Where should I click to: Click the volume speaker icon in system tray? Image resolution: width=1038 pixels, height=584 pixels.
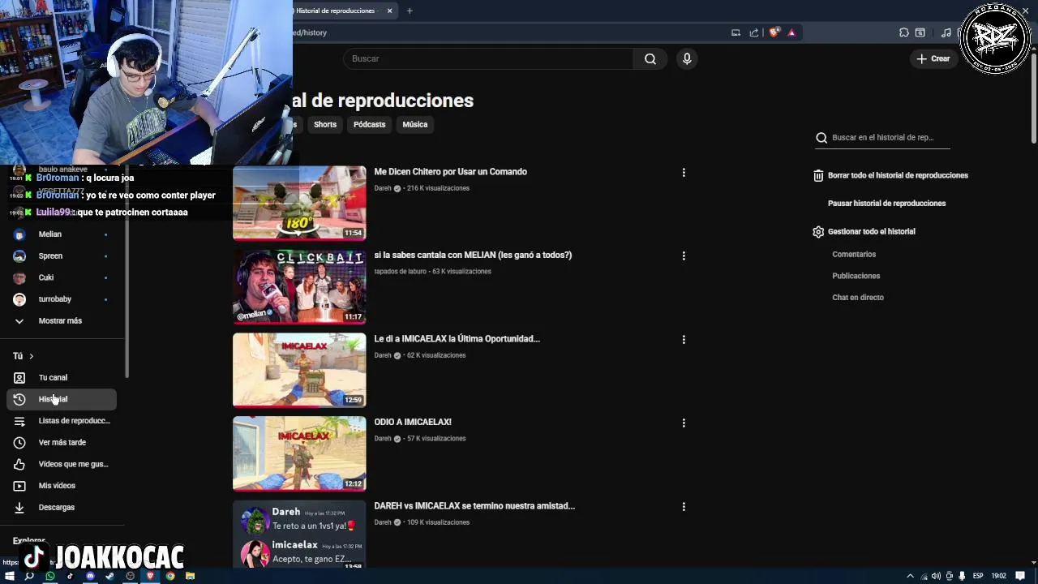point(937,576)
